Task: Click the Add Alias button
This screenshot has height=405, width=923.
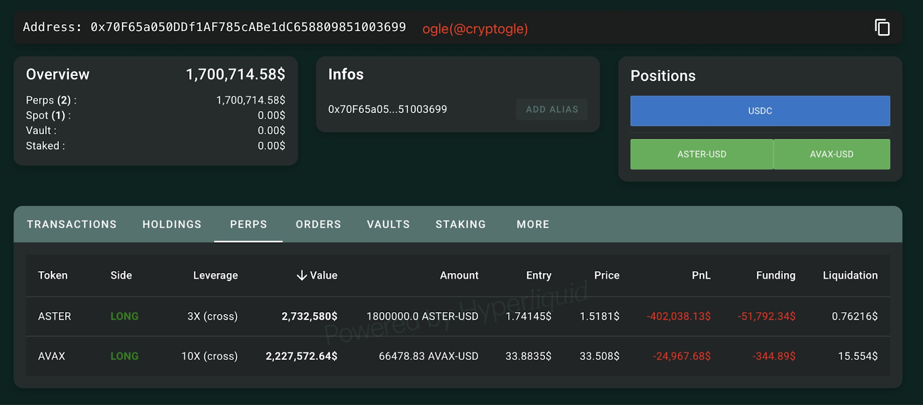Action: tap(551, 109)
